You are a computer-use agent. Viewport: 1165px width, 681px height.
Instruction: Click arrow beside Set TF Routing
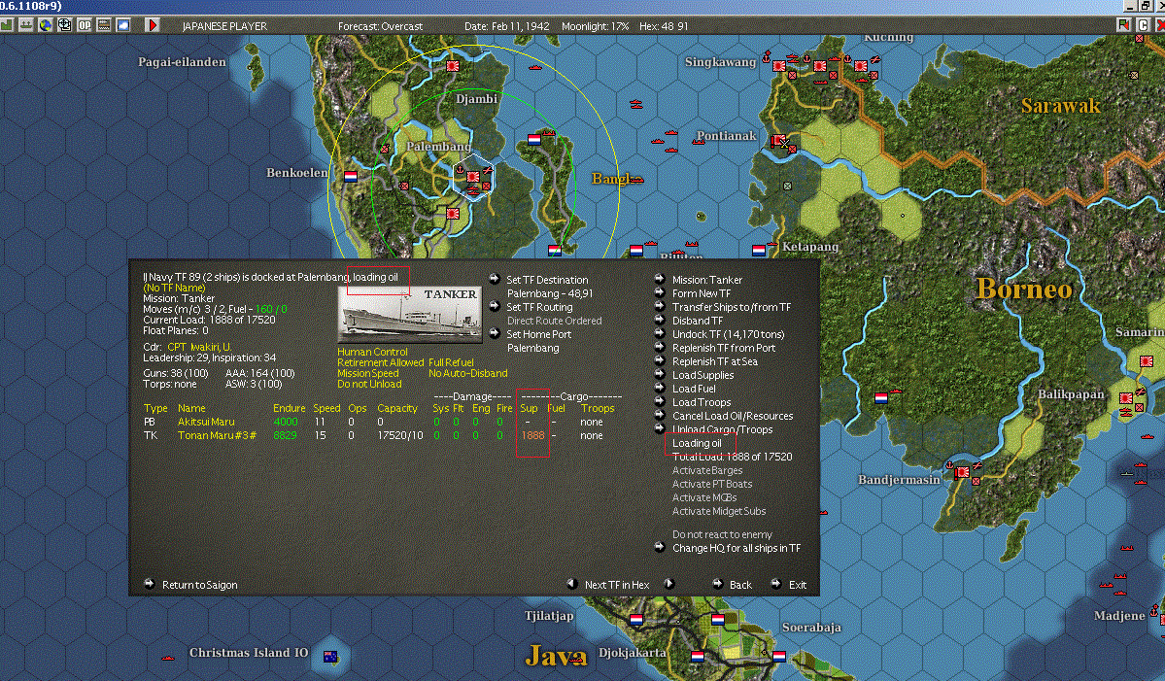(495, 306)
